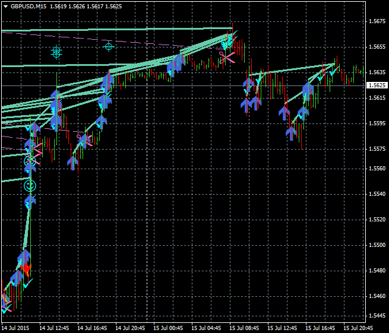
Task: Open the chart menu triangle beside GBPUSD,M15
Action: tap(6, 7)
